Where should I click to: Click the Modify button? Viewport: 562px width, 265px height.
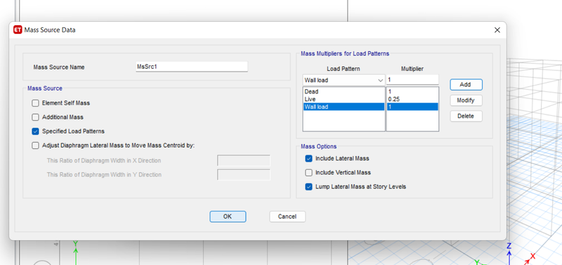coord(466,101)
